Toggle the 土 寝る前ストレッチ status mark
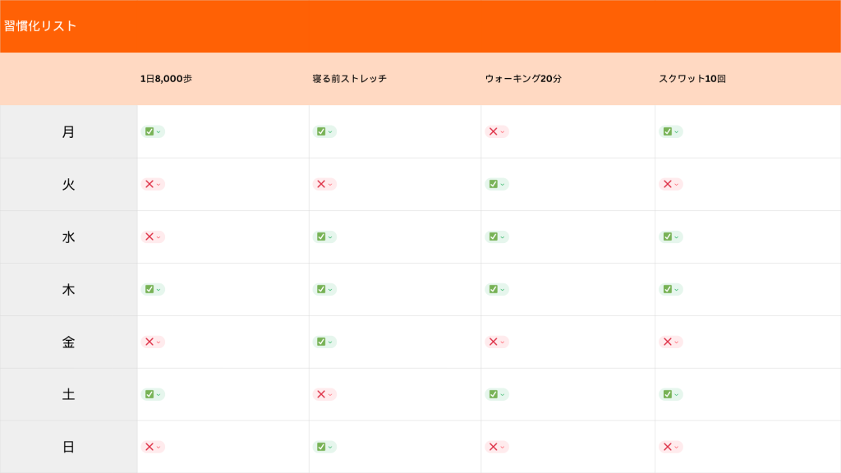841x473 pixels. [x=320, y=394]
